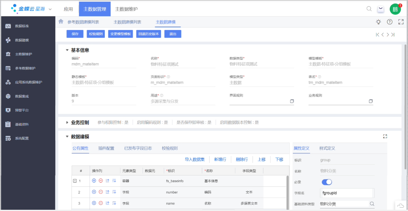This screenshot has height=211, width=408.
Task: Open the 数据集成 sidebar icon
Action: coord(8,96)
